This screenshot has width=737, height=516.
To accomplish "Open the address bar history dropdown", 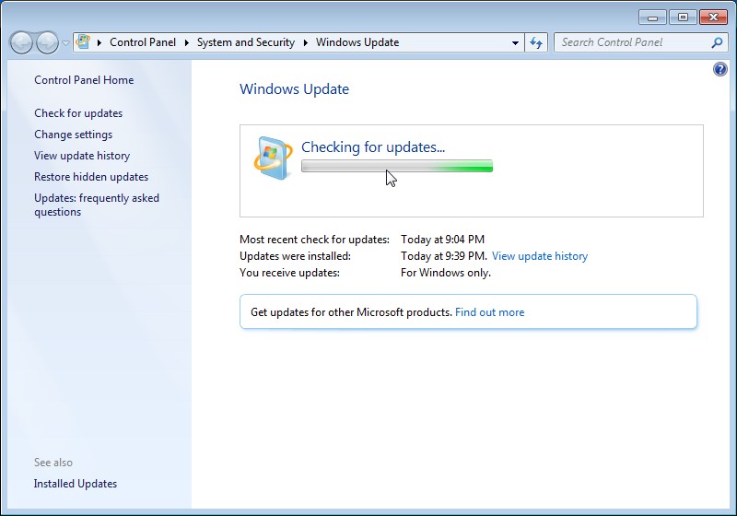I will [515, 42].
